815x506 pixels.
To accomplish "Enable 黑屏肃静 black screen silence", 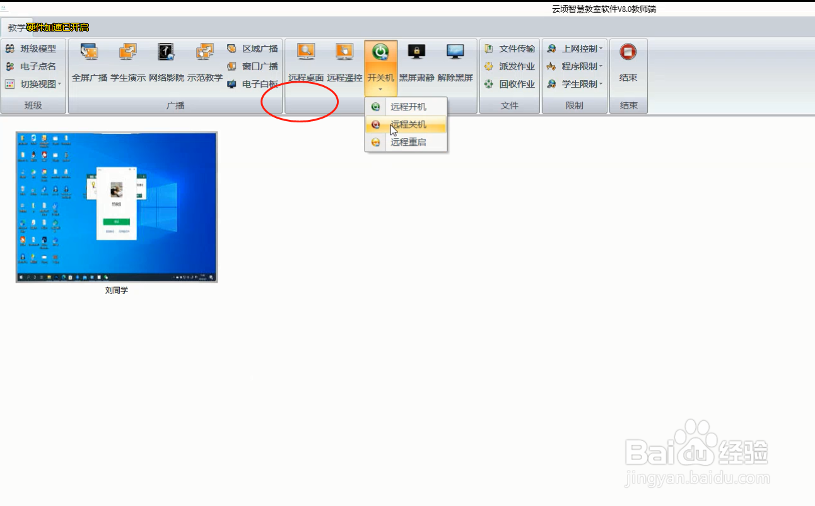I will tap(416, 63).
